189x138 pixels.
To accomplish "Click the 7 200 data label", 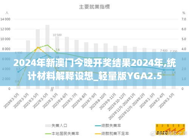I will (x=174, y=51).
